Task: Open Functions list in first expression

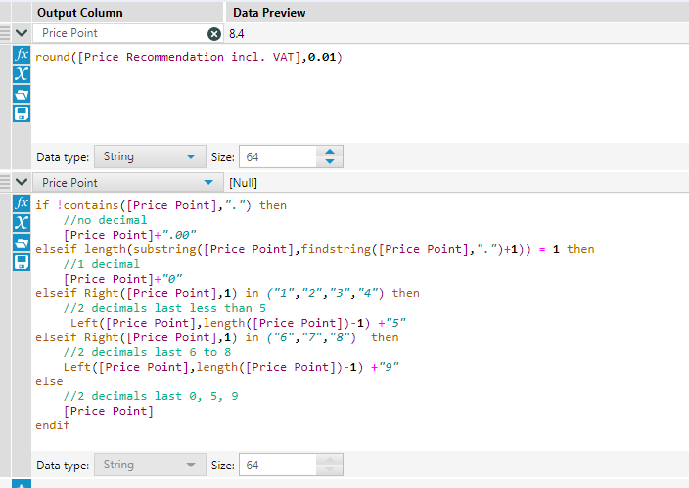Action: pos(22,55)
